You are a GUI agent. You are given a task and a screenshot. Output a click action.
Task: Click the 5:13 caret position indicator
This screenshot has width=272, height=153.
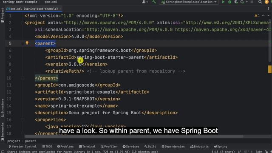pos(223,152)
